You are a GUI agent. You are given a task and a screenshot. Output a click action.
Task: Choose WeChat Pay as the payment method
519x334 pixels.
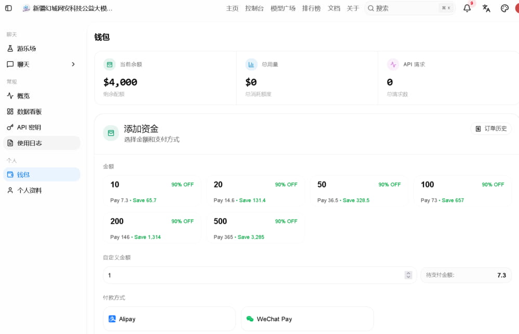coord(307,319)
